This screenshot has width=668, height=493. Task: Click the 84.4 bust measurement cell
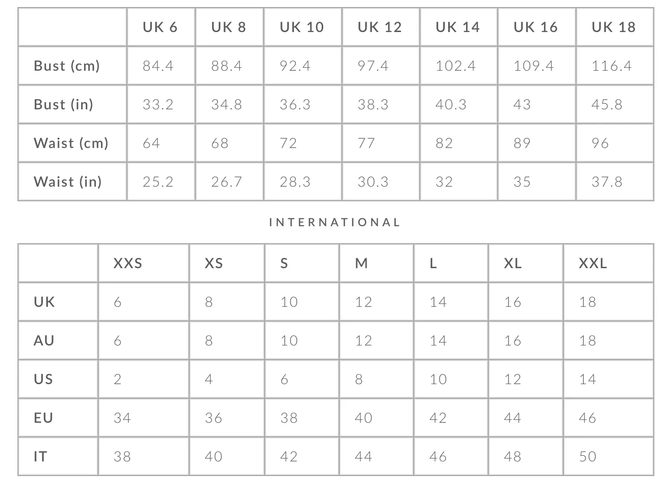tap(158, 66)
